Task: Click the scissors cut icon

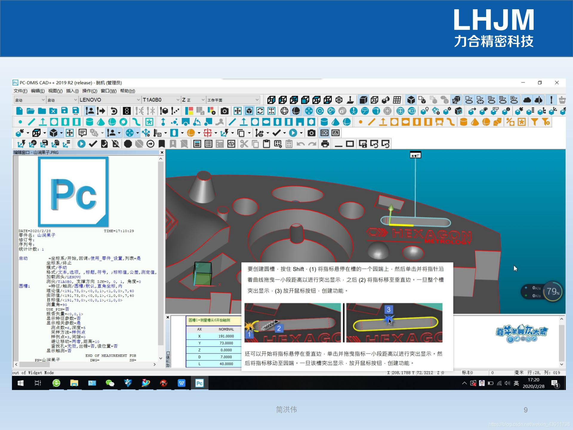Action: 244,144
